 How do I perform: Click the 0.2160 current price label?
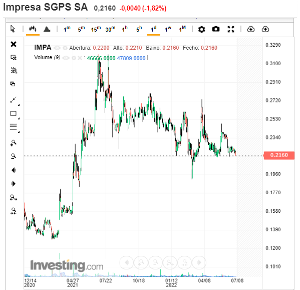coord(279,155)
